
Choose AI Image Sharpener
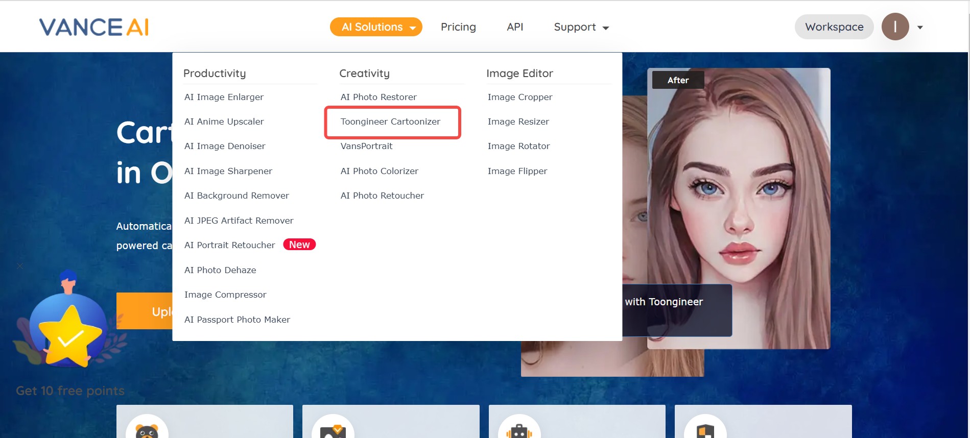(228, 171)
